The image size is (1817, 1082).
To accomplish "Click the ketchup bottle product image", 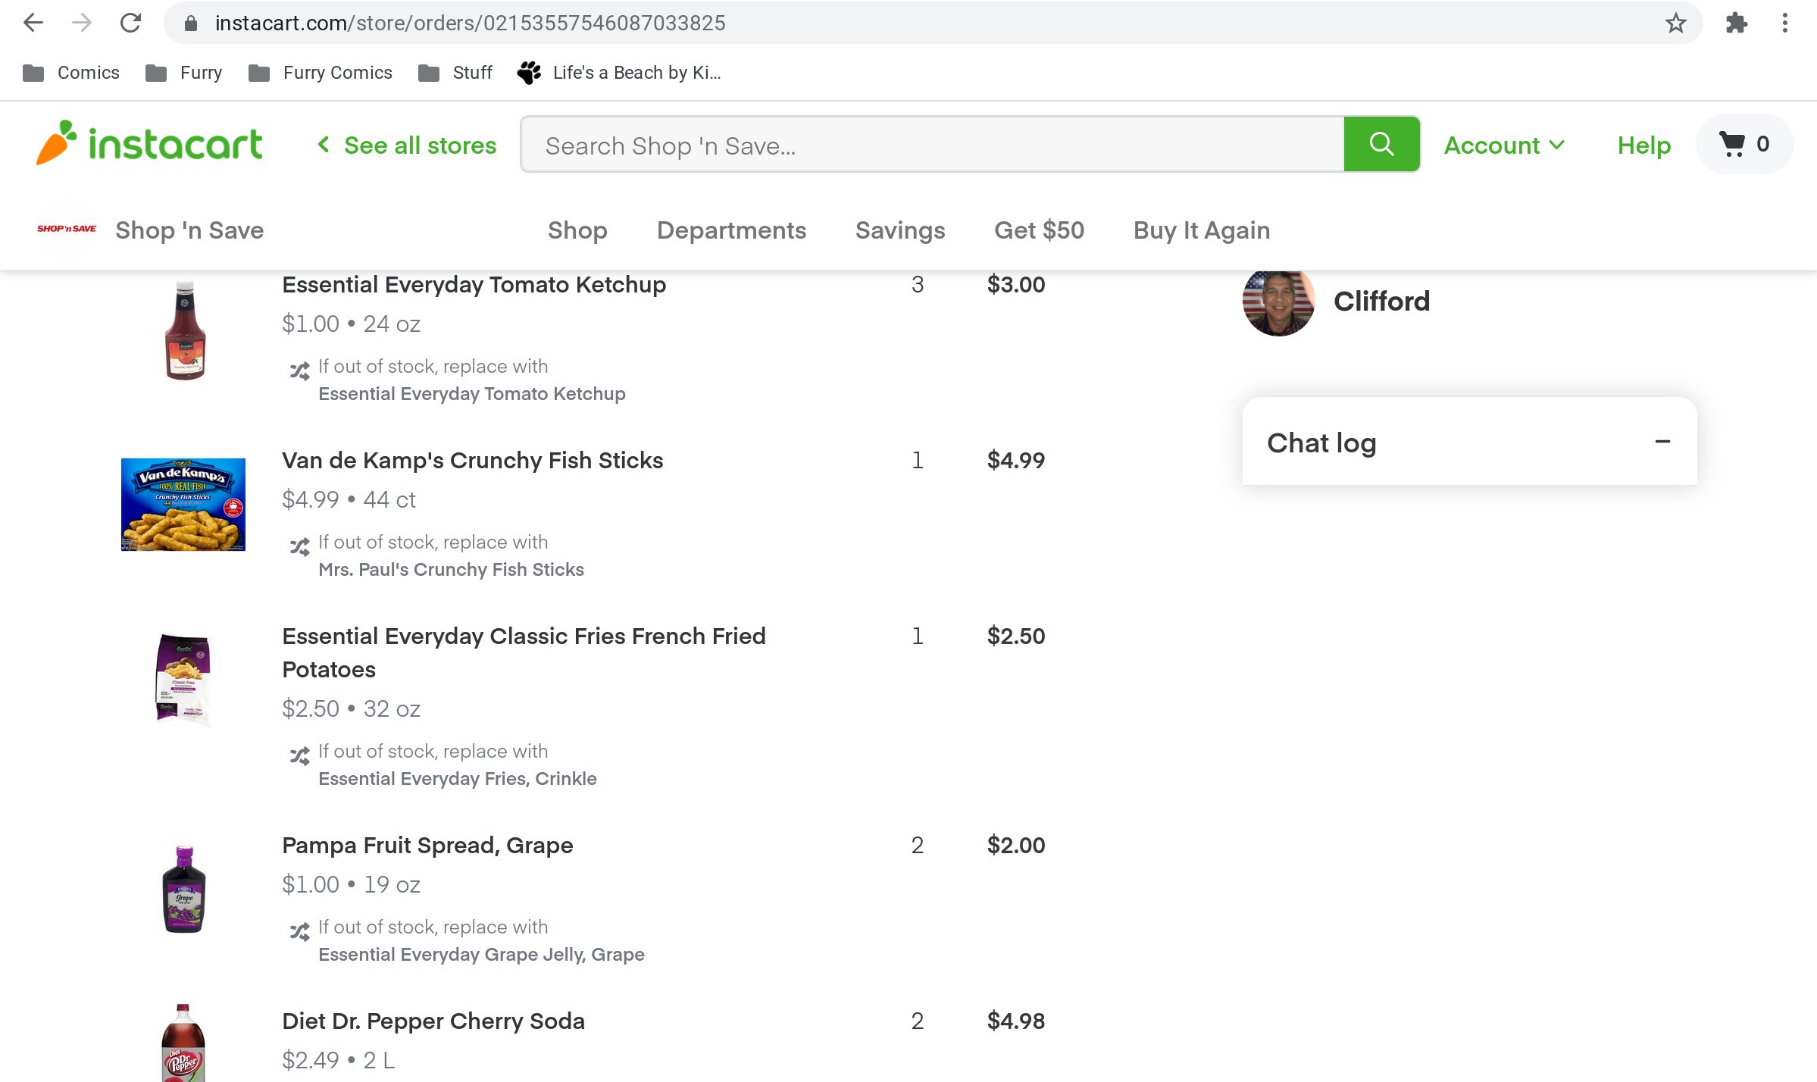I will click(x=184, y=330).
